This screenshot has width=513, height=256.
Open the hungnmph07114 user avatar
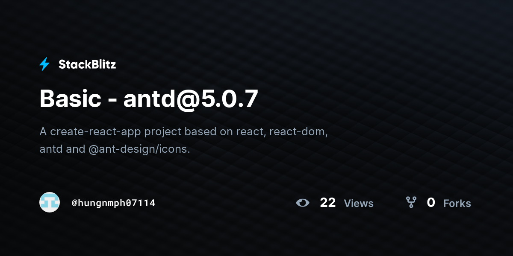click(x=50, y=202)
